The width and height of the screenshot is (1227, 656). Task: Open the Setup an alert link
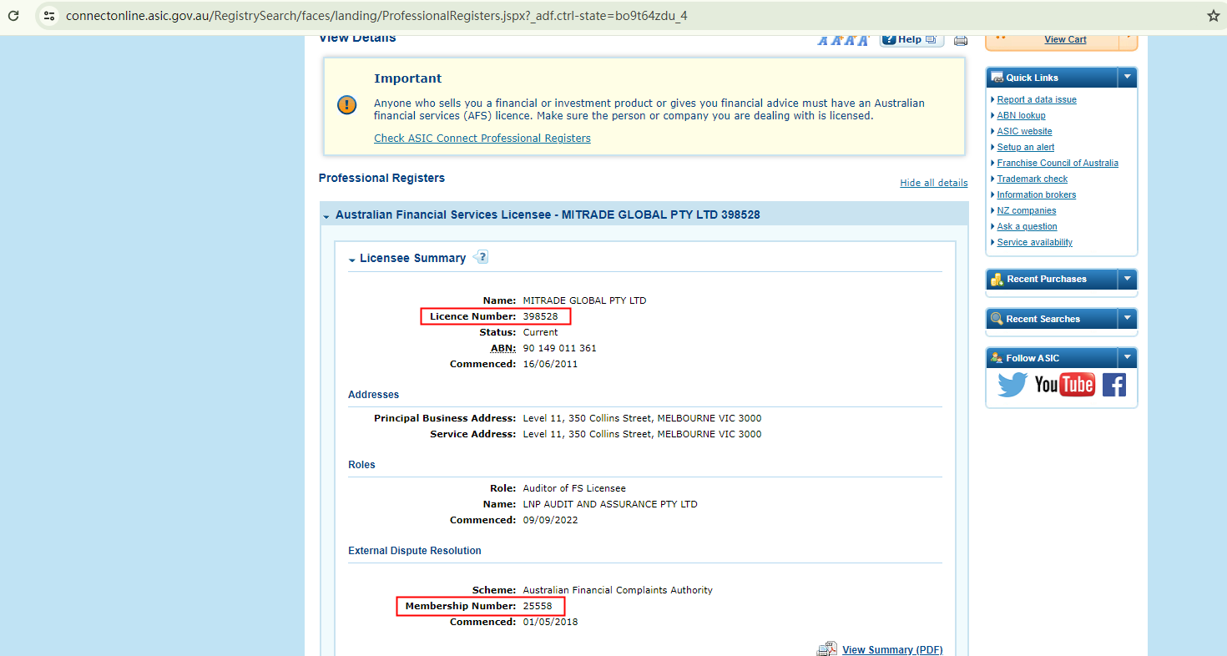[x=1026, y=147]
